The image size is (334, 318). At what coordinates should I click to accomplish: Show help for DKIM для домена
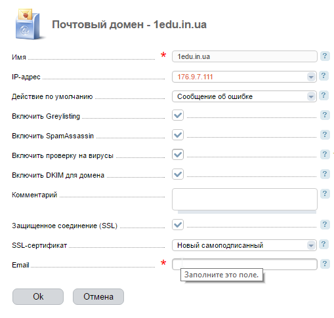(x=325, y=174)
